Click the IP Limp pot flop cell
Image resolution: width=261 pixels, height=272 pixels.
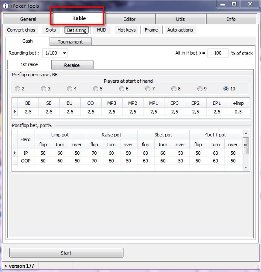click(43, 153)
